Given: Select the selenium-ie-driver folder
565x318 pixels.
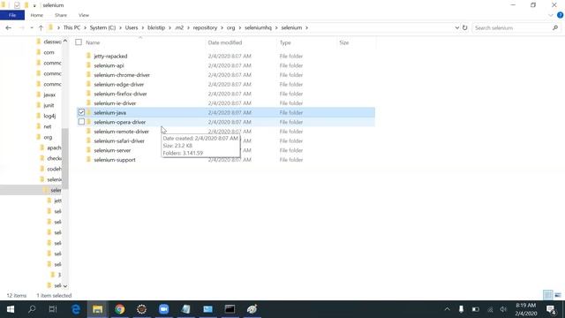Looking at the screenshot, I should (x=115, y=103).
